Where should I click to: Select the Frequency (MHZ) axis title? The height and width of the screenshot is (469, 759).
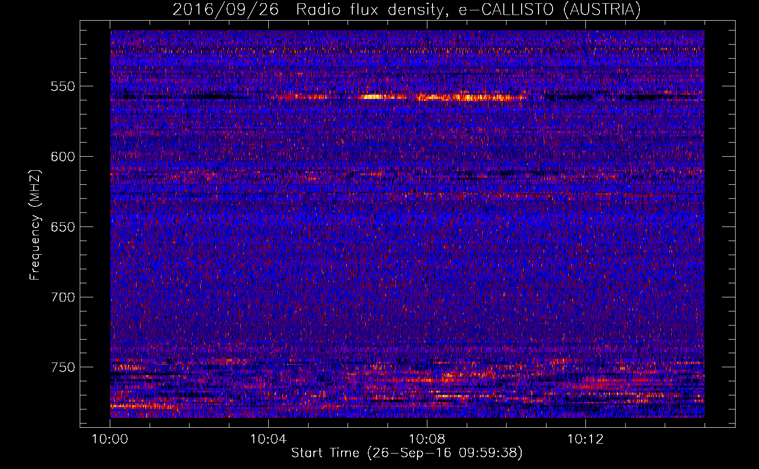[35, 225]
